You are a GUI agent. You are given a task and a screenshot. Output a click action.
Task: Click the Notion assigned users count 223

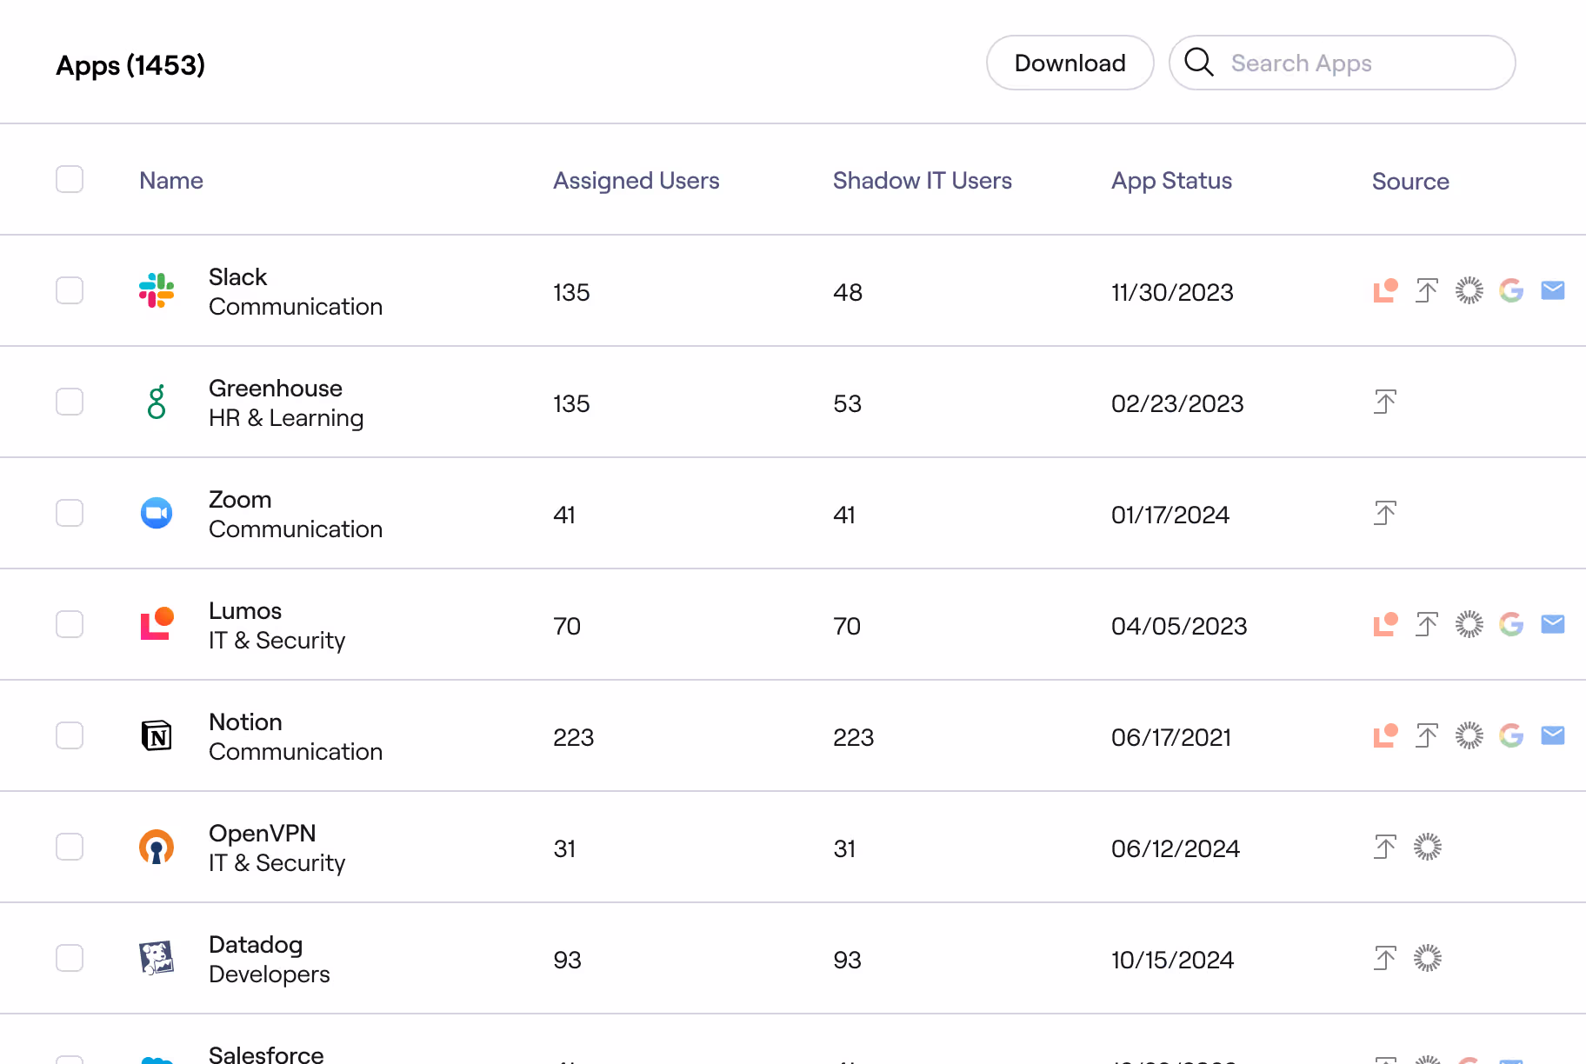coord(573,737)
